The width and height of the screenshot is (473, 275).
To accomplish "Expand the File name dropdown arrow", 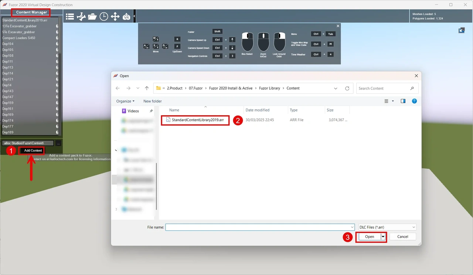I will 352,227.
